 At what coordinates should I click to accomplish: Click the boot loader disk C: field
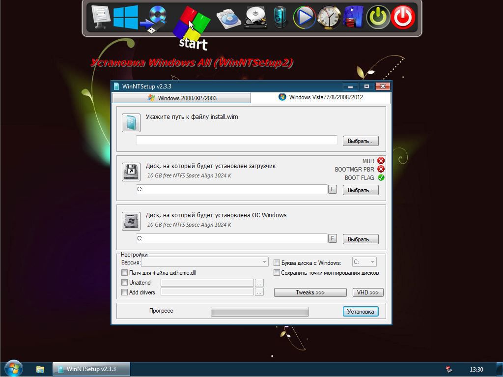[x=232, y=189]
